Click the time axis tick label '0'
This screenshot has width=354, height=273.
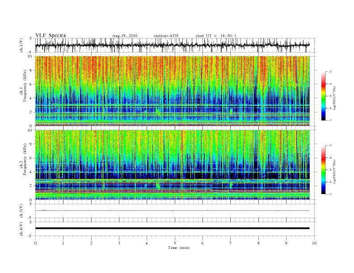pos(35,243)
